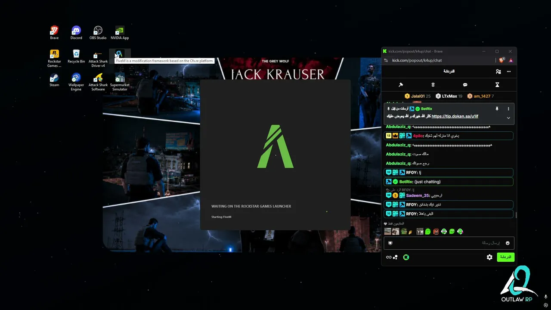Open the Supermarket Simulator shortcut

(x=120, y=82)
